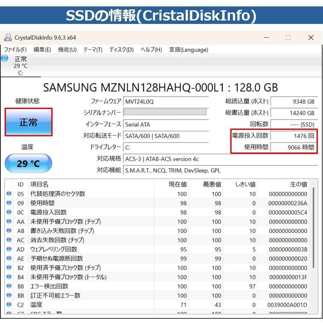
Task: Click the status dot for attribute 05
Action: tap(9, 194)
